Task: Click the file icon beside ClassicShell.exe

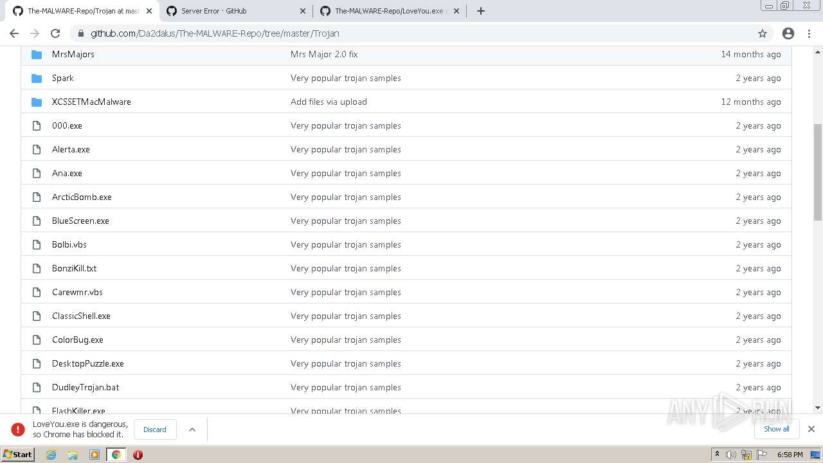Action: [x=37, y=316]
